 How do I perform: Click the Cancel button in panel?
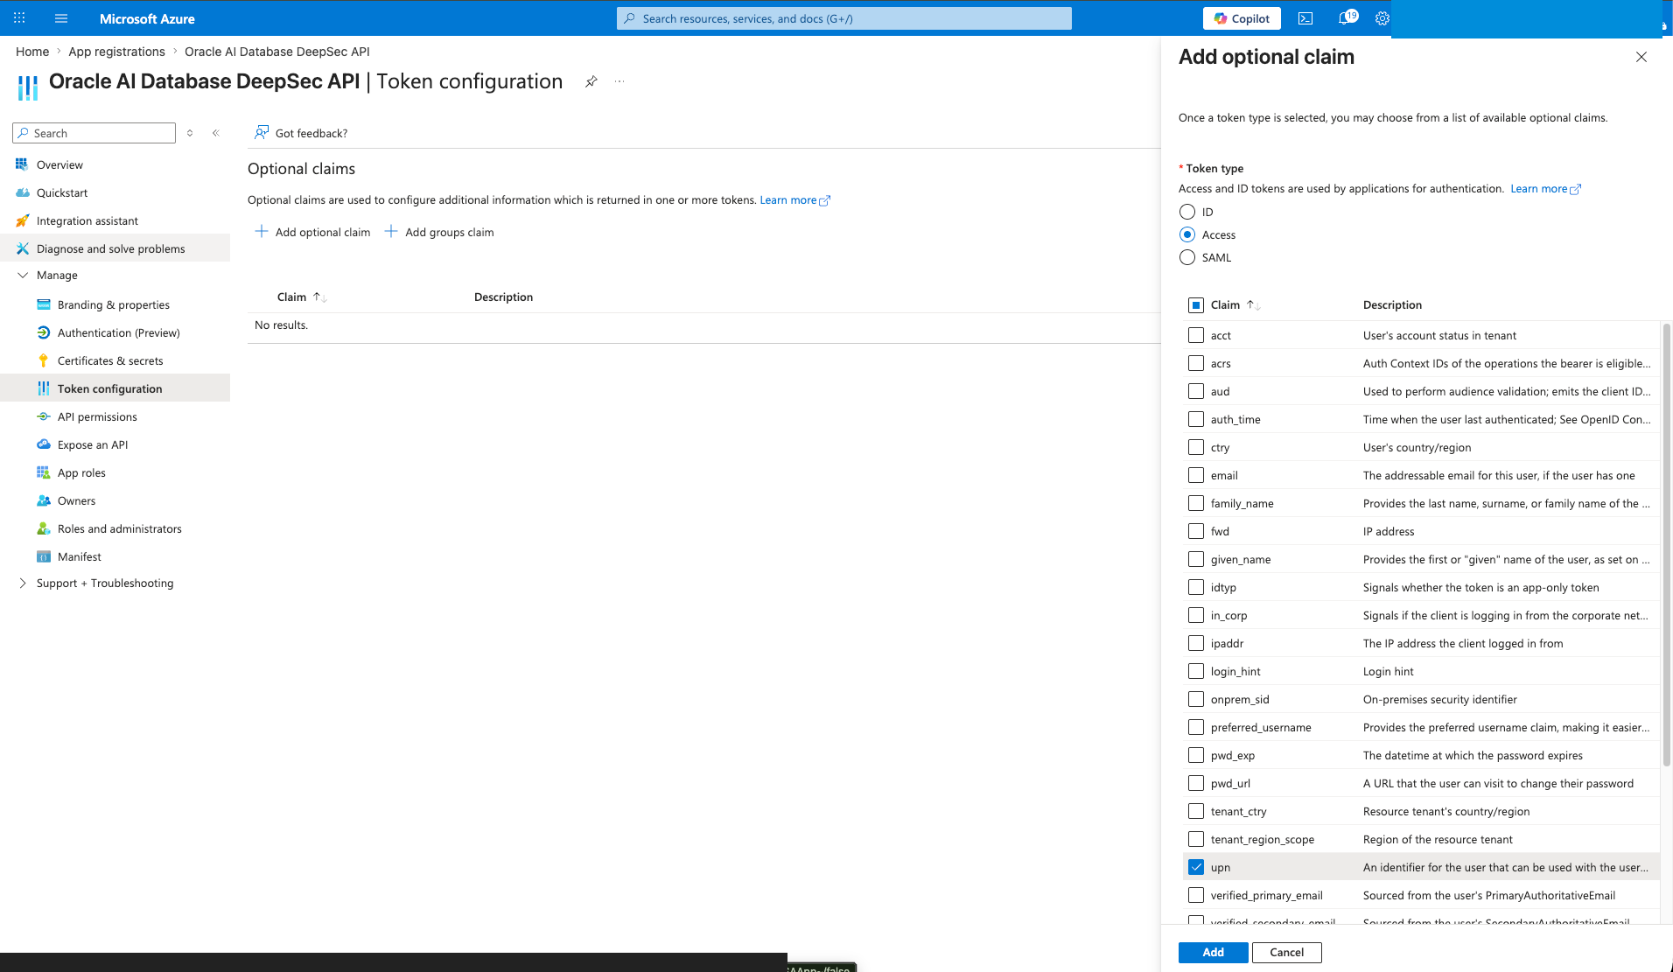(1286, 952)
